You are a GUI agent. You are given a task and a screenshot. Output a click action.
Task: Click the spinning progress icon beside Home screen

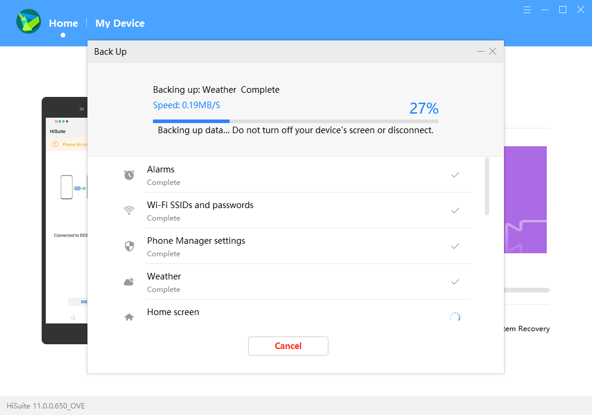pyautogui.click(x=455, y=316)
